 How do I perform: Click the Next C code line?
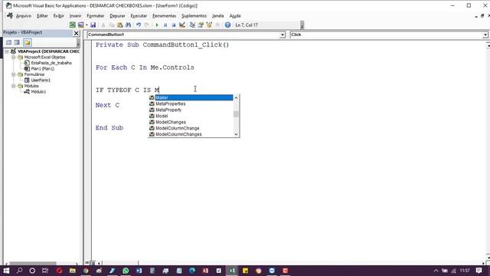click(107, 105)
